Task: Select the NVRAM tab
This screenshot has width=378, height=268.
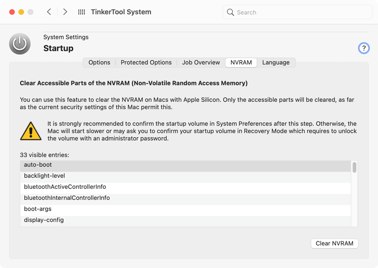Action: coord(241,63)
